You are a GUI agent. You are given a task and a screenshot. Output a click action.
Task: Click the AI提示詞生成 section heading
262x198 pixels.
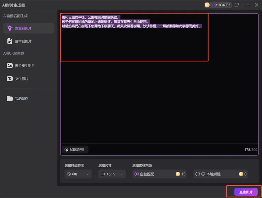tap(14, 54)
